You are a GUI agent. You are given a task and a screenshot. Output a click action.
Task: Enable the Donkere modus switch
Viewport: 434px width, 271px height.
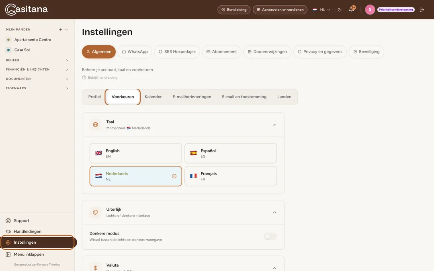(270, 236)
